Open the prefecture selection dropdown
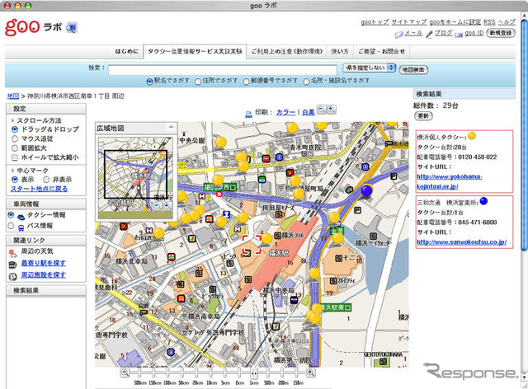 (369, 68)
